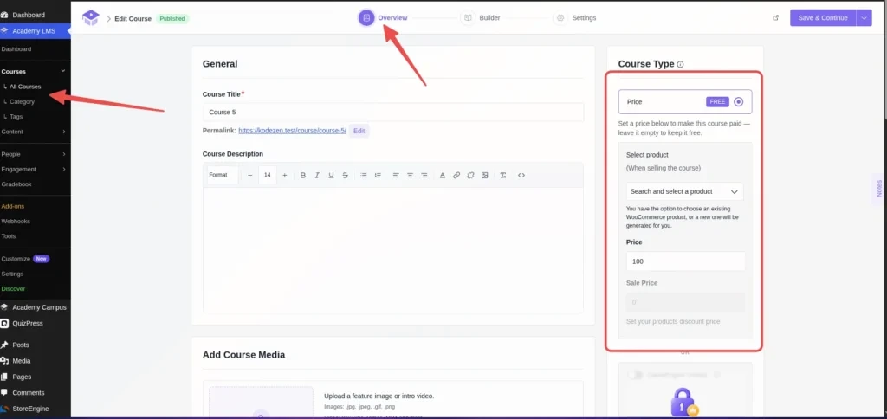The width and height of the screenshot is (887, 419).
Task: Insert a link in course description
Action: click(456, 175)
